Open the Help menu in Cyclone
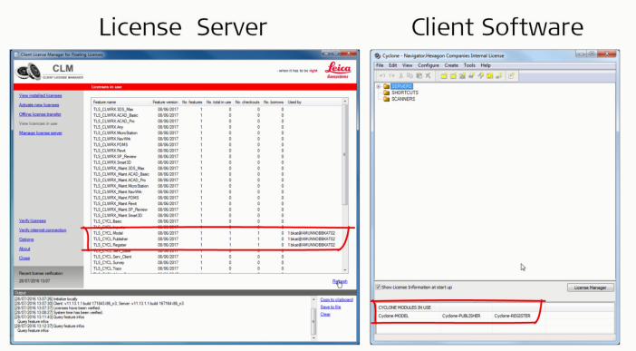Screen dimensions: 636x351 tap(486, 65)
